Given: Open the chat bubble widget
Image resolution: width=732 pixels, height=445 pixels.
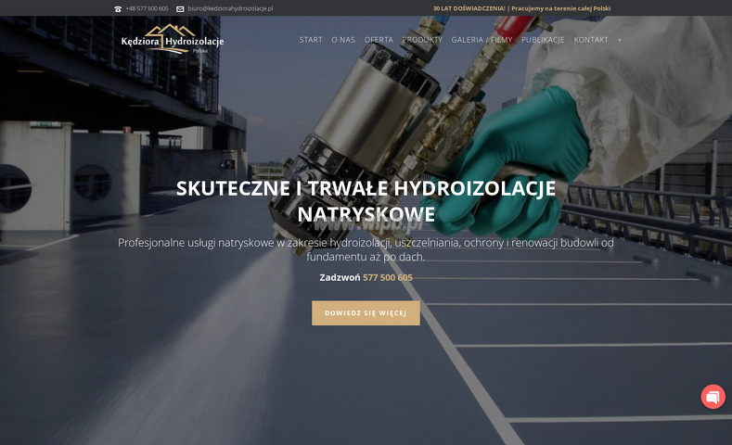Looking at the screenshot, I should [713, 397].
